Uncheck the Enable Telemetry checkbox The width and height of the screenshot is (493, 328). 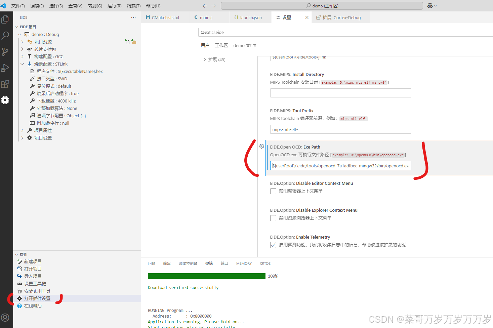(273, 245)
